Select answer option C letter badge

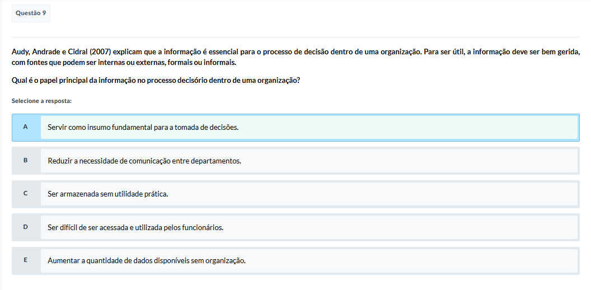(x=26, y=194)
